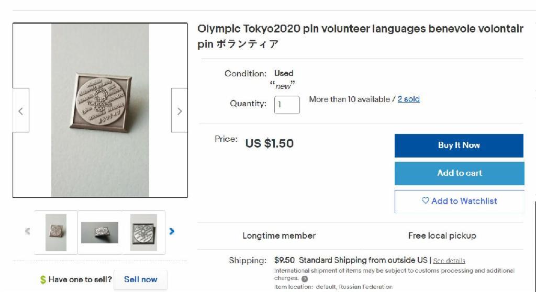Show next product image with right arrow
Image resolution: width=536 pixels, height=292 pixels.
[179, 110]
